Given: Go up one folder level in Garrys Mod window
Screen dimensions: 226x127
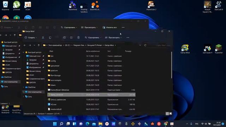Looking at the screenshot, I should (x=38, y=45).
